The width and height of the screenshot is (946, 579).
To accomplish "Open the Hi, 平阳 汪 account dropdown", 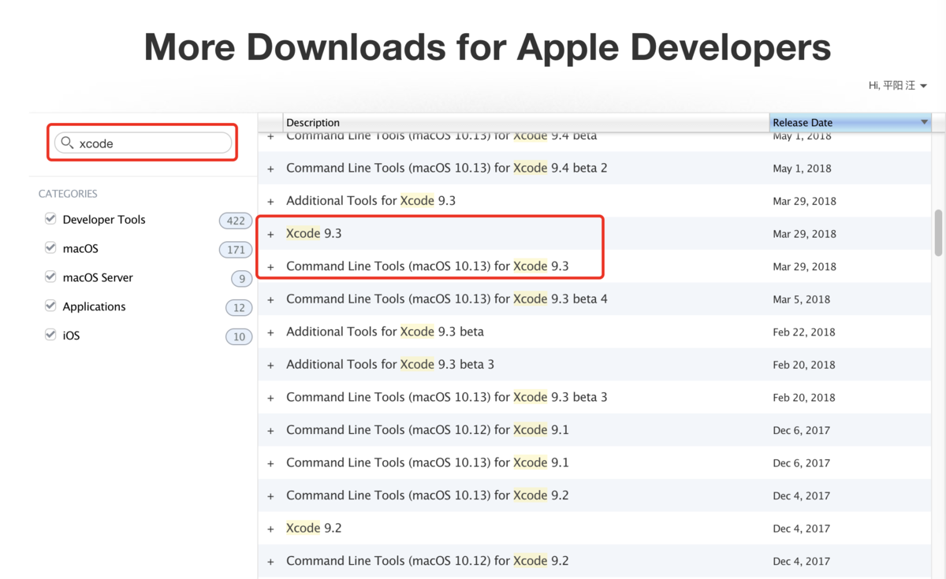I will tap(897, 85).
